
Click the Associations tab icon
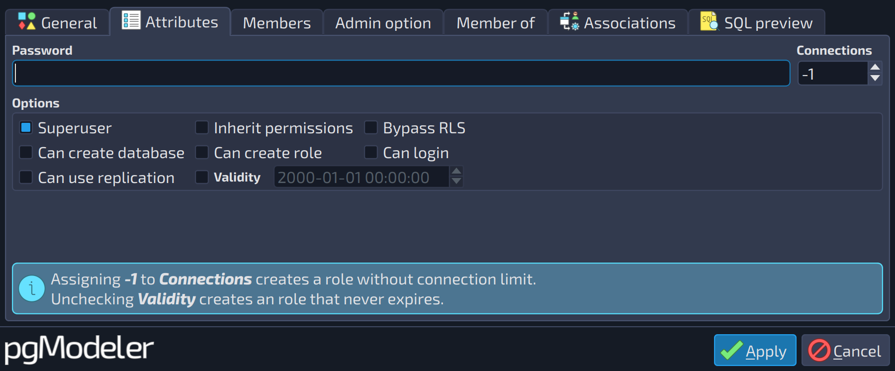coord(570,21)
